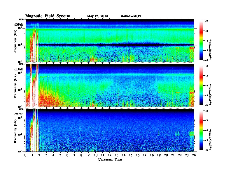
Task: Click hour 0 on the Universal Time axis
Action: click(x=25, y=155)
